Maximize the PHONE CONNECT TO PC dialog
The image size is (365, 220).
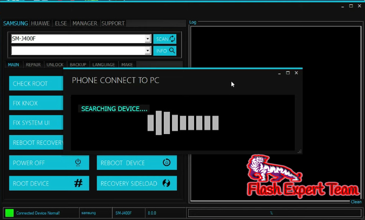click(x=288, y=73)
